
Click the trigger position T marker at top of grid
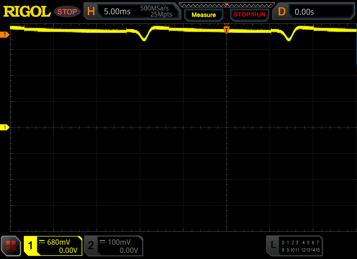coord(226,29)
